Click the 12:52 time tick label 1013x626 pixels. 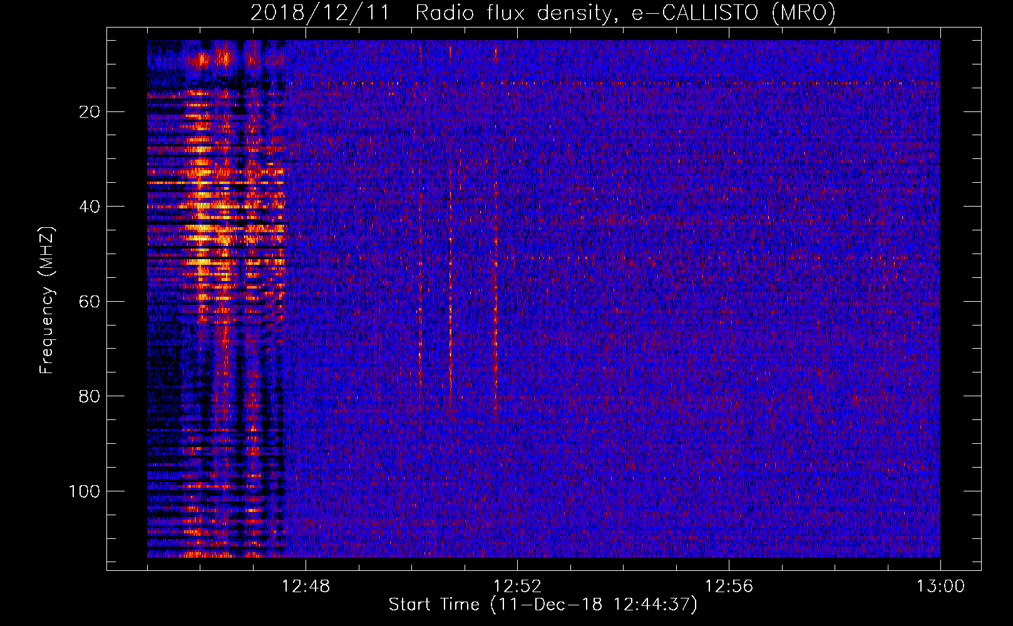coord(517,587)
